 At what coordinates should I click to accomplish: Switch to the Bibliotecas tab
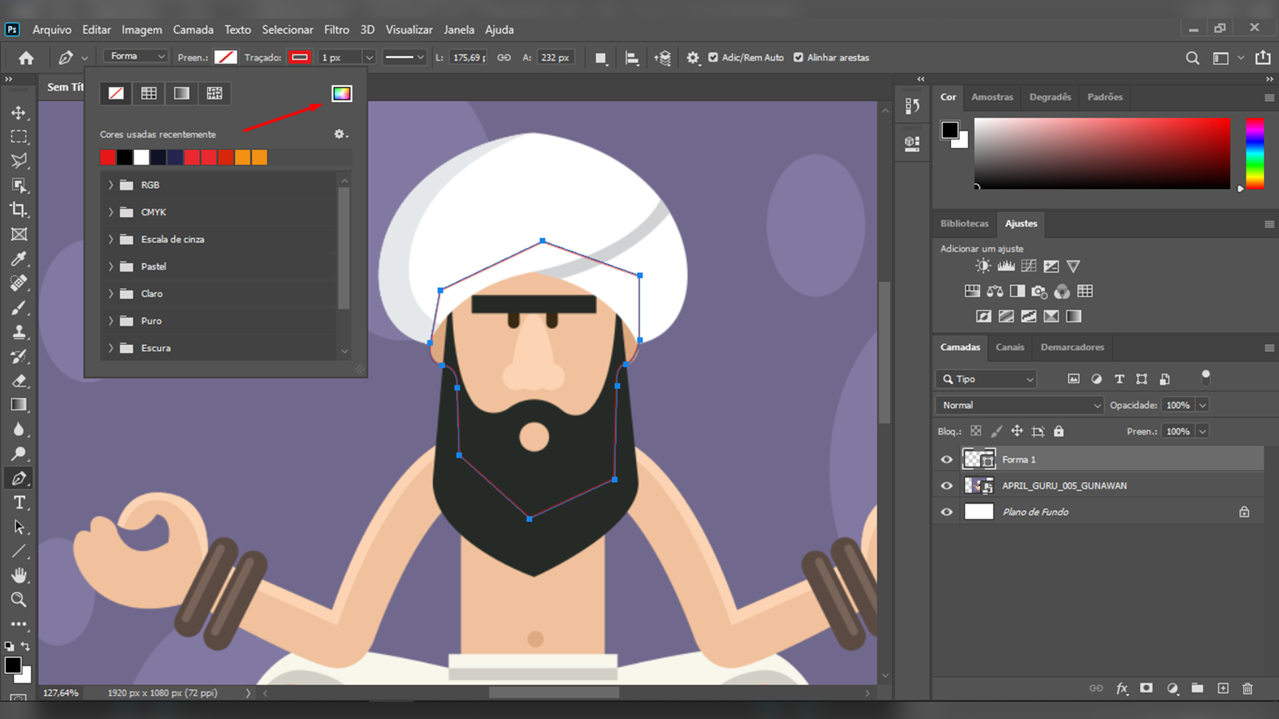(964, 224)
